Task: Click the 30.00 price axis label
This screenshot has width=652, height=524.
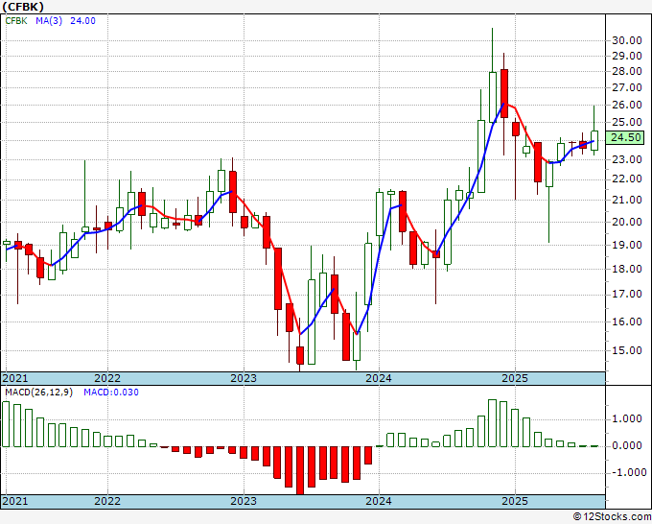Action: tap(626, 40)
